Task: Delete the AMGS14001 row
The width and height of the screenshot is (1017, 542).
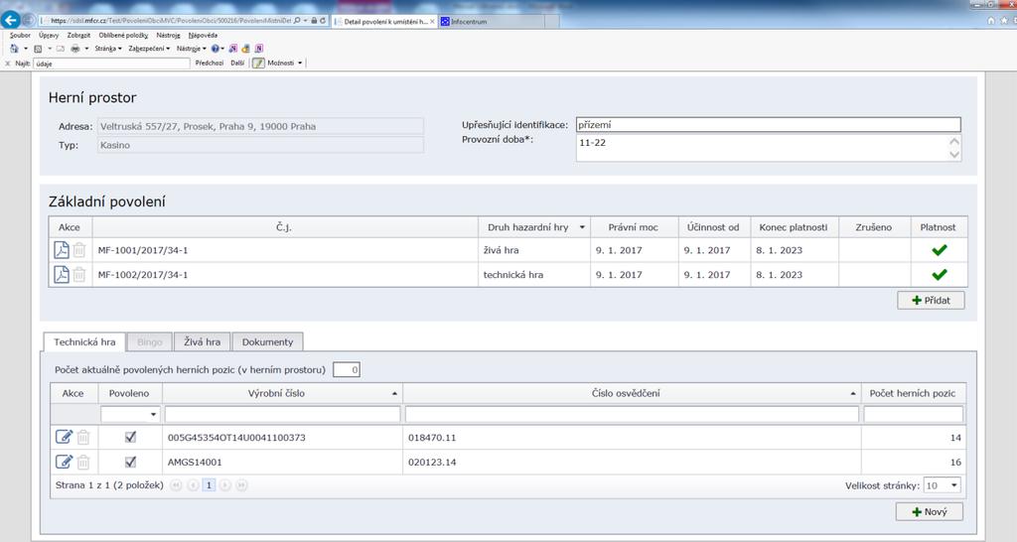Action: (83, 463)
